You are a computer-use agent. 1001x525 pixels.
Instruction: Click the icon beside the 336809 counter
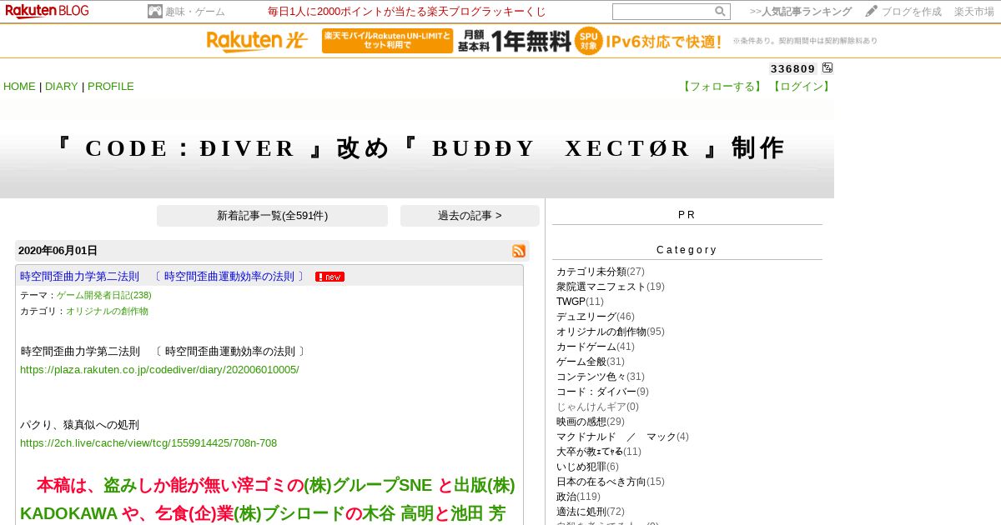(827, 67)
